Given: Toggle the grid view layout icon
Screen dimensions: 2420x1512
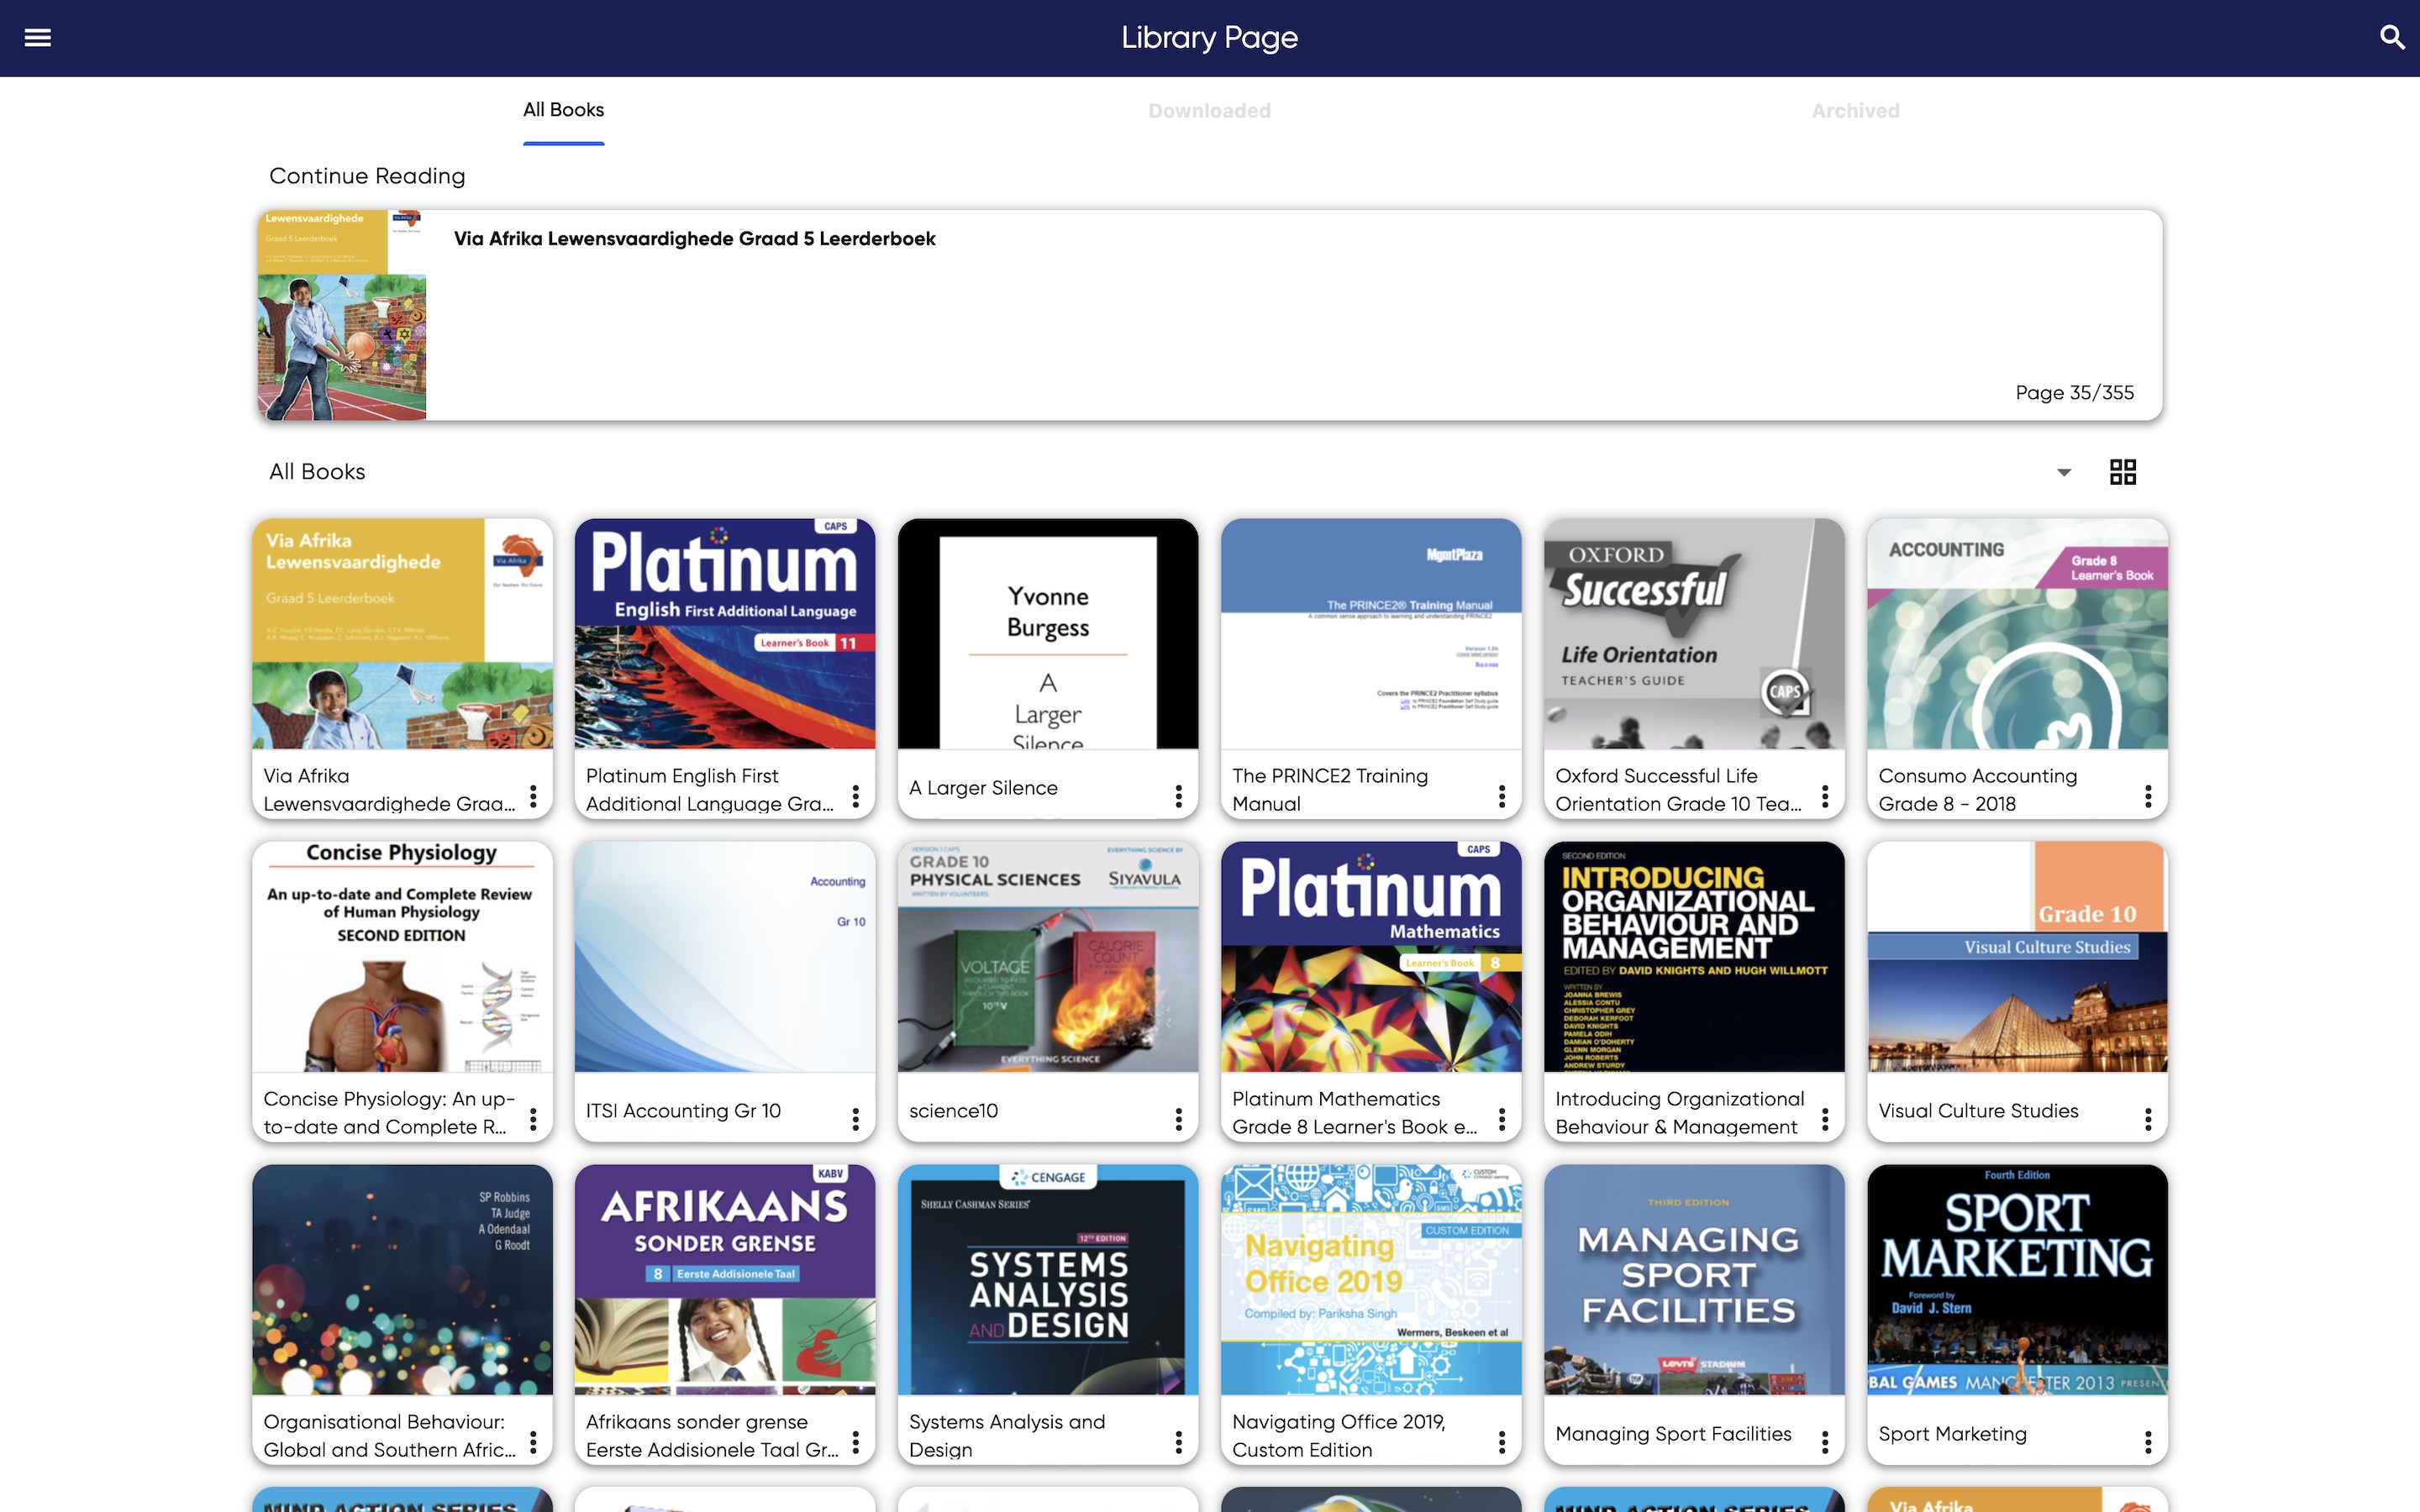Looking at the screenshot, I should [x=2122, y=472].
